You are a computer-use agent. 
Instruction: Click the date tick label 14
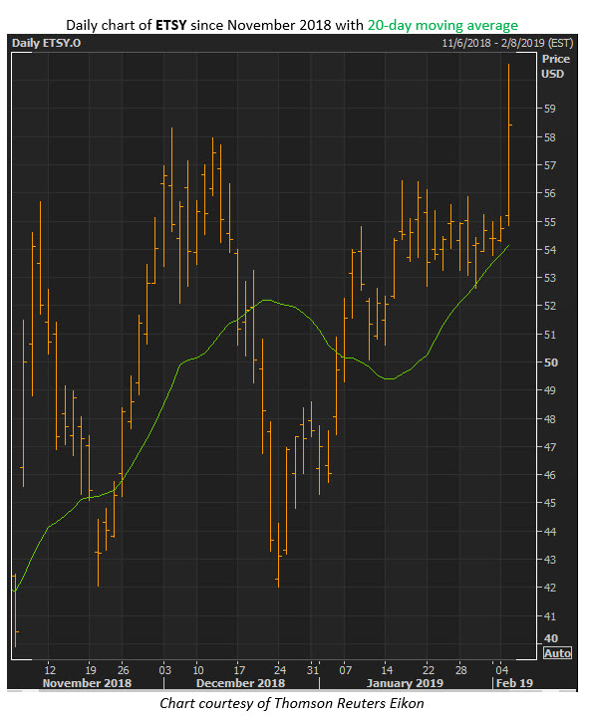tap(387, 670)
